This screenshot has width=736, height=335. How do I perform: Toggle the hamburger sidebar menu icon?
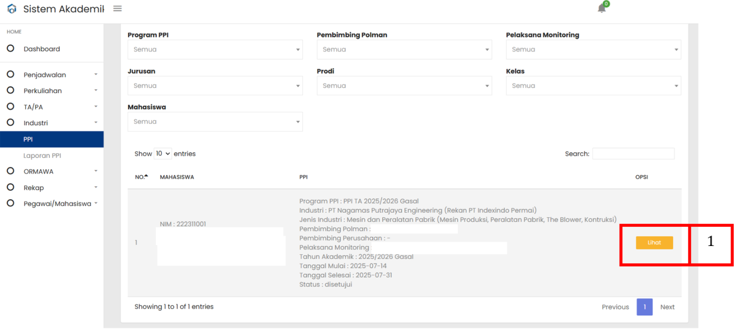118,8
